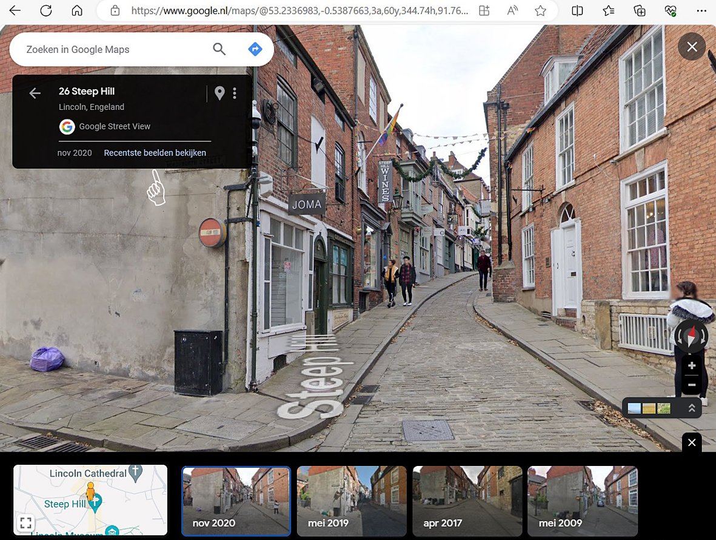
Task: Click the search magnifier icon in Google Maps
Action: (219, 49)
